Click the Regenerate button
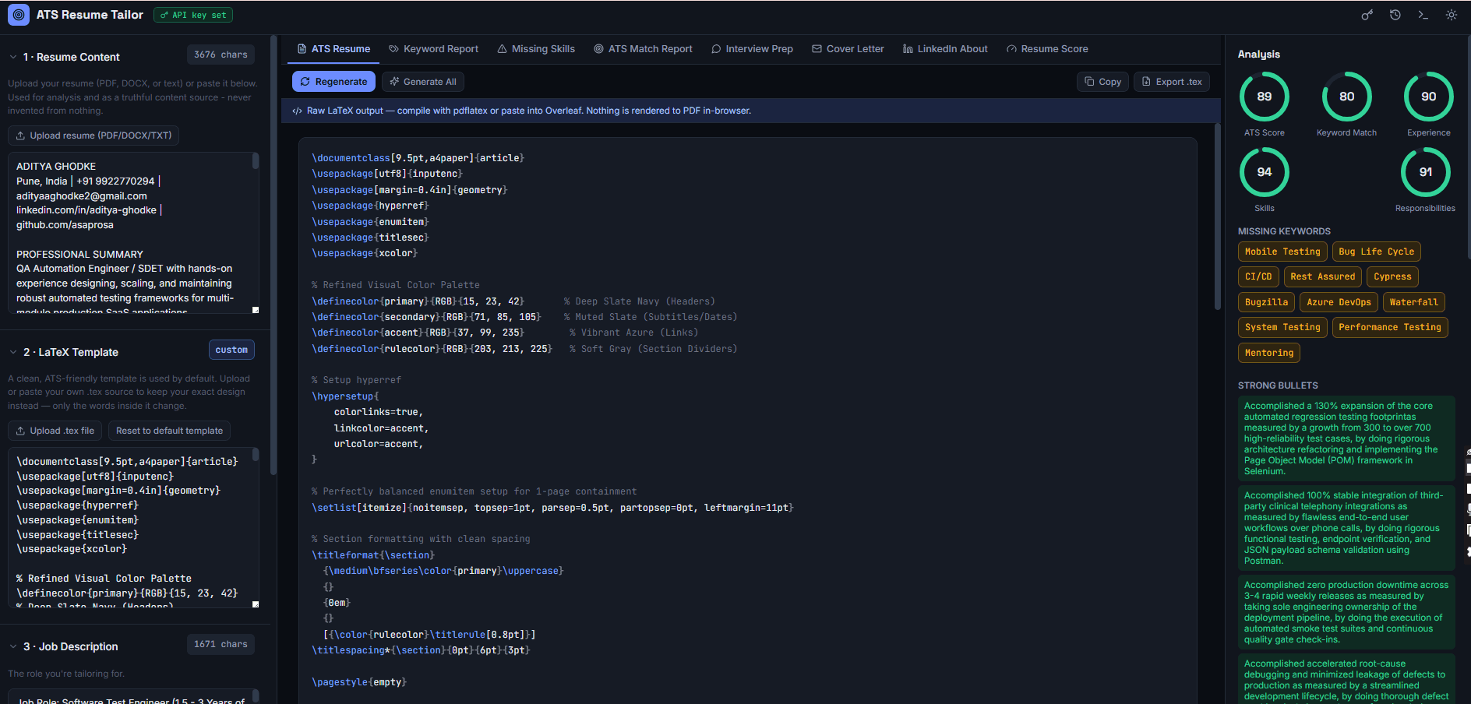1471x704 pixels. click(333, 82)
